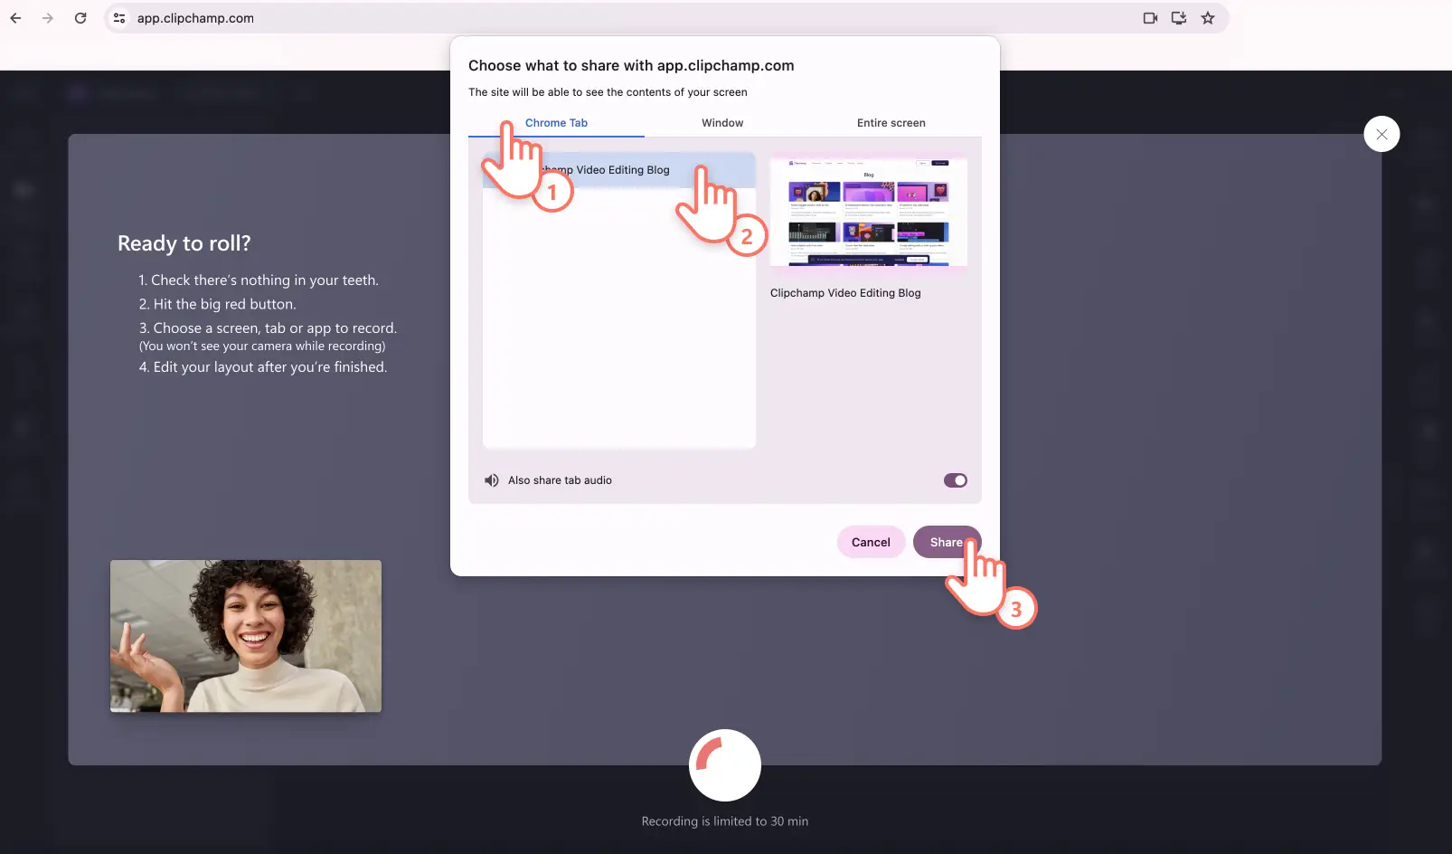Click "The site will be able to see" text

click(608, 92)
